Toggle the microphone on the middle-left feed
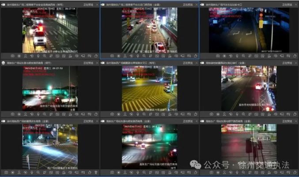The width and height of the screenshot is (299, 177). [39, 114]
